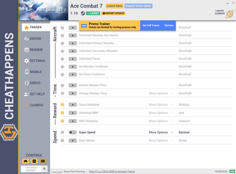Expand More Options for Score Multiplier
The height and width of the screenshot is (174, 236).
pyautogui.click(x=161, y=105)
